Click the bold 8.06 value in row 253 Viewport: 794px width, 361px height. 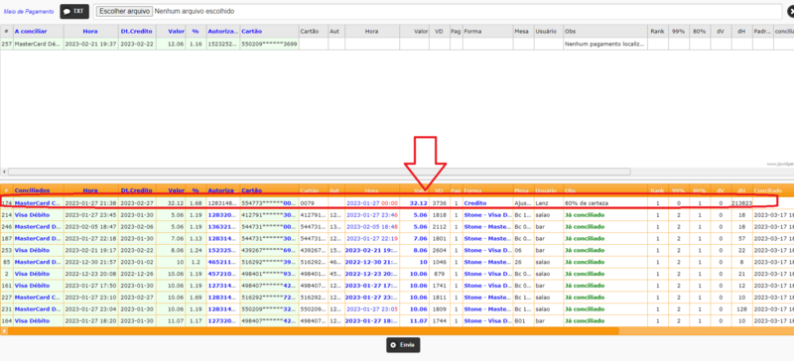(x=420, y=250)
